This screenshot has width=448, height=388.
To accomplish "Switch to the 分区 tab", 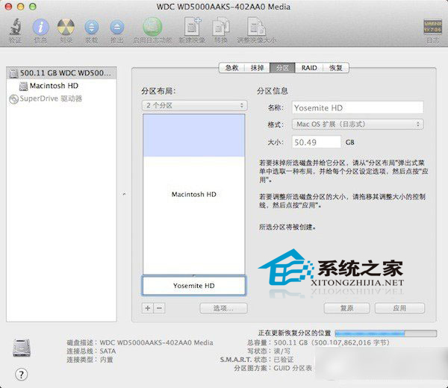I will [x=282, y=68].
